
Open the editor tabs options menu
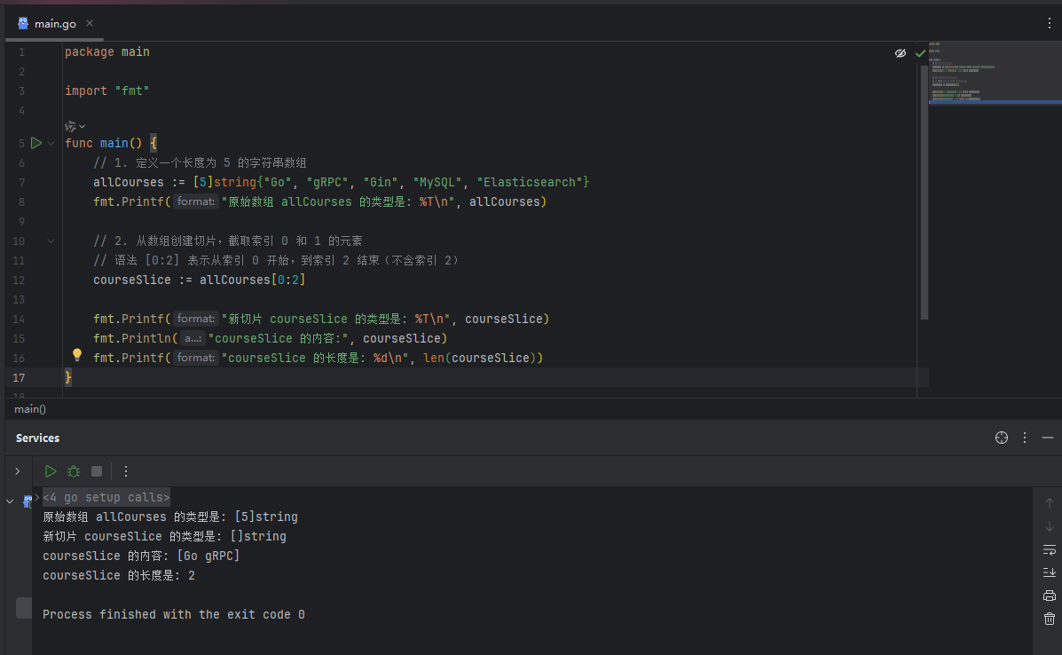coord(1049,24)
